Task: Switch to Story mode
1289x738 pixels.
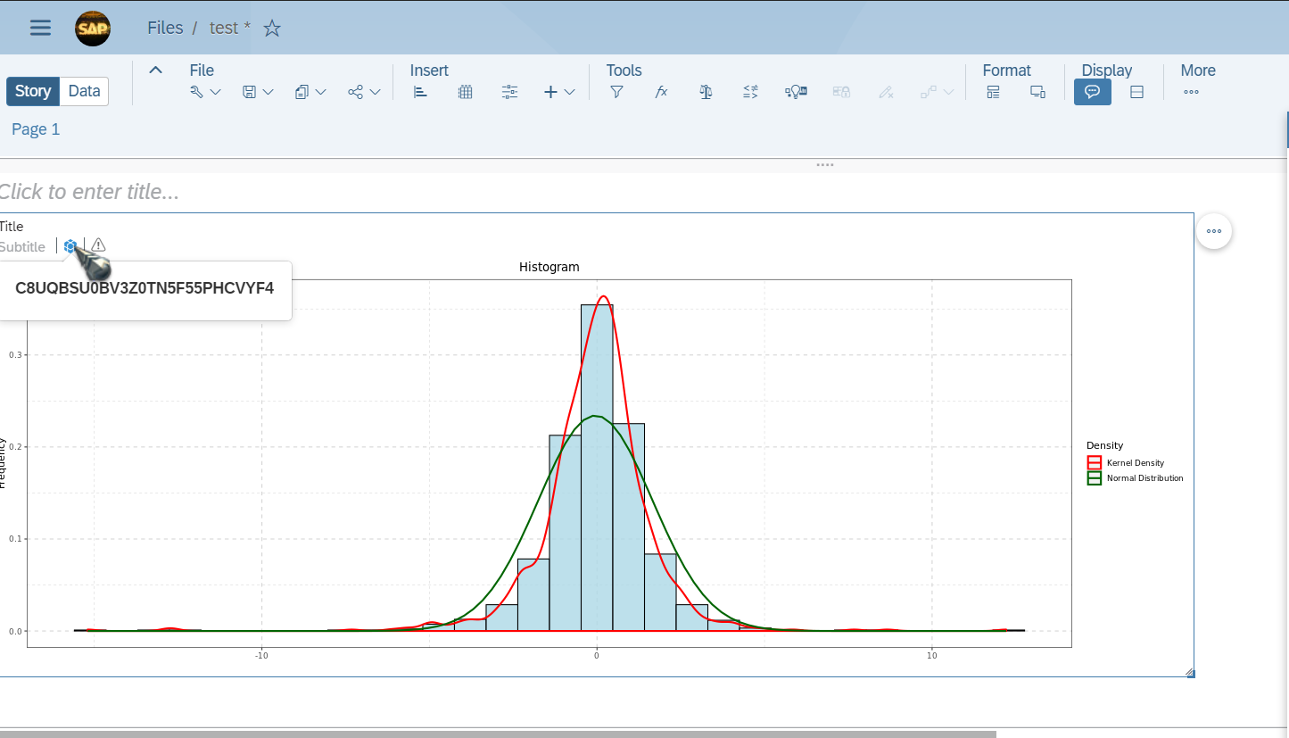Action: [33, 91]
